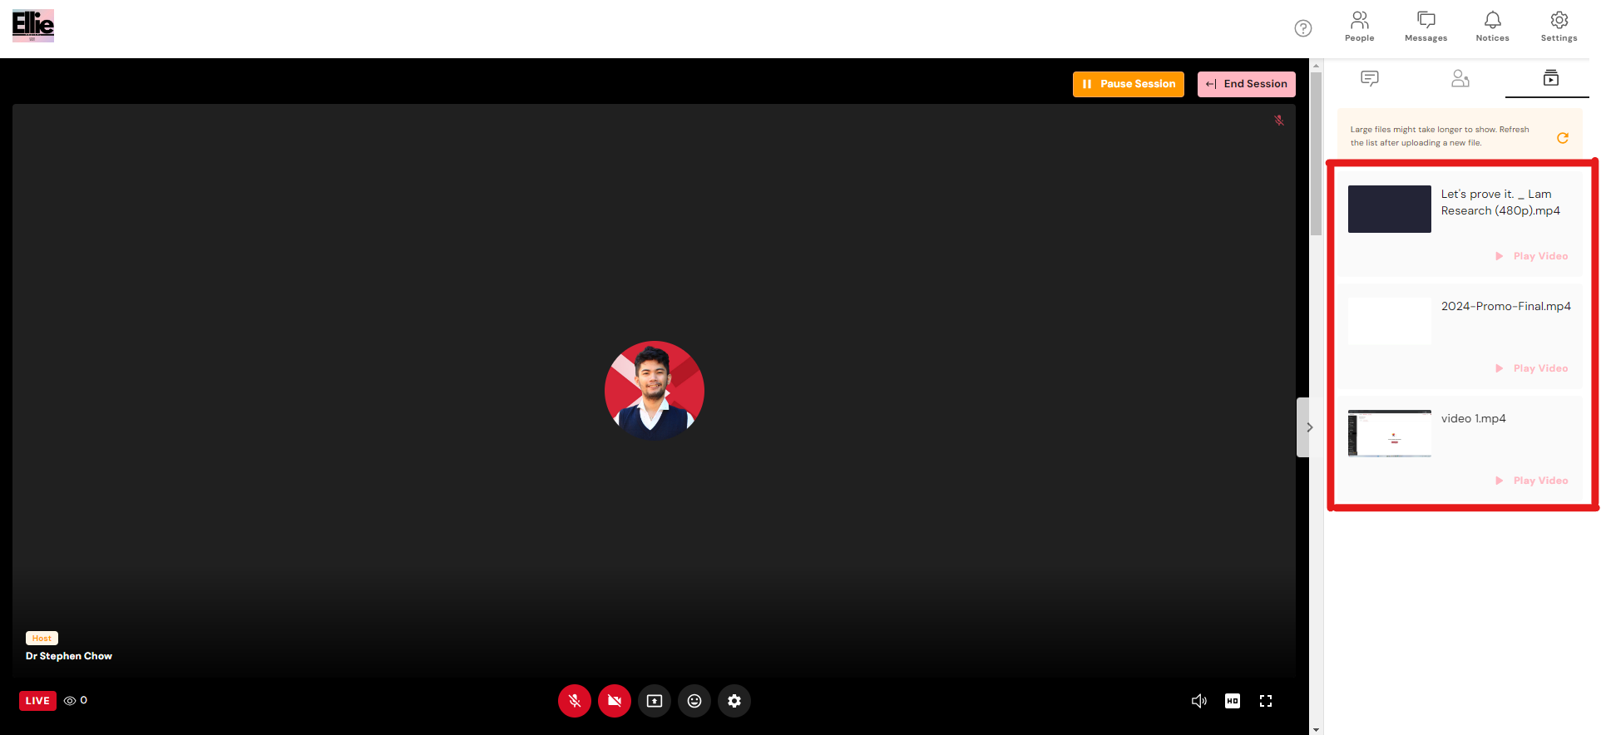Screen dimensions: 1601x735
Task: Click the '2024-Promo-Final.mp4' file name
Action: click(1506, 306)
